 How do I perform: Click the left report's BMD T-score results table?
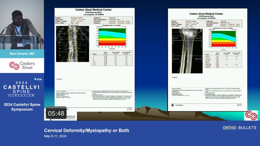pos(112,58)
